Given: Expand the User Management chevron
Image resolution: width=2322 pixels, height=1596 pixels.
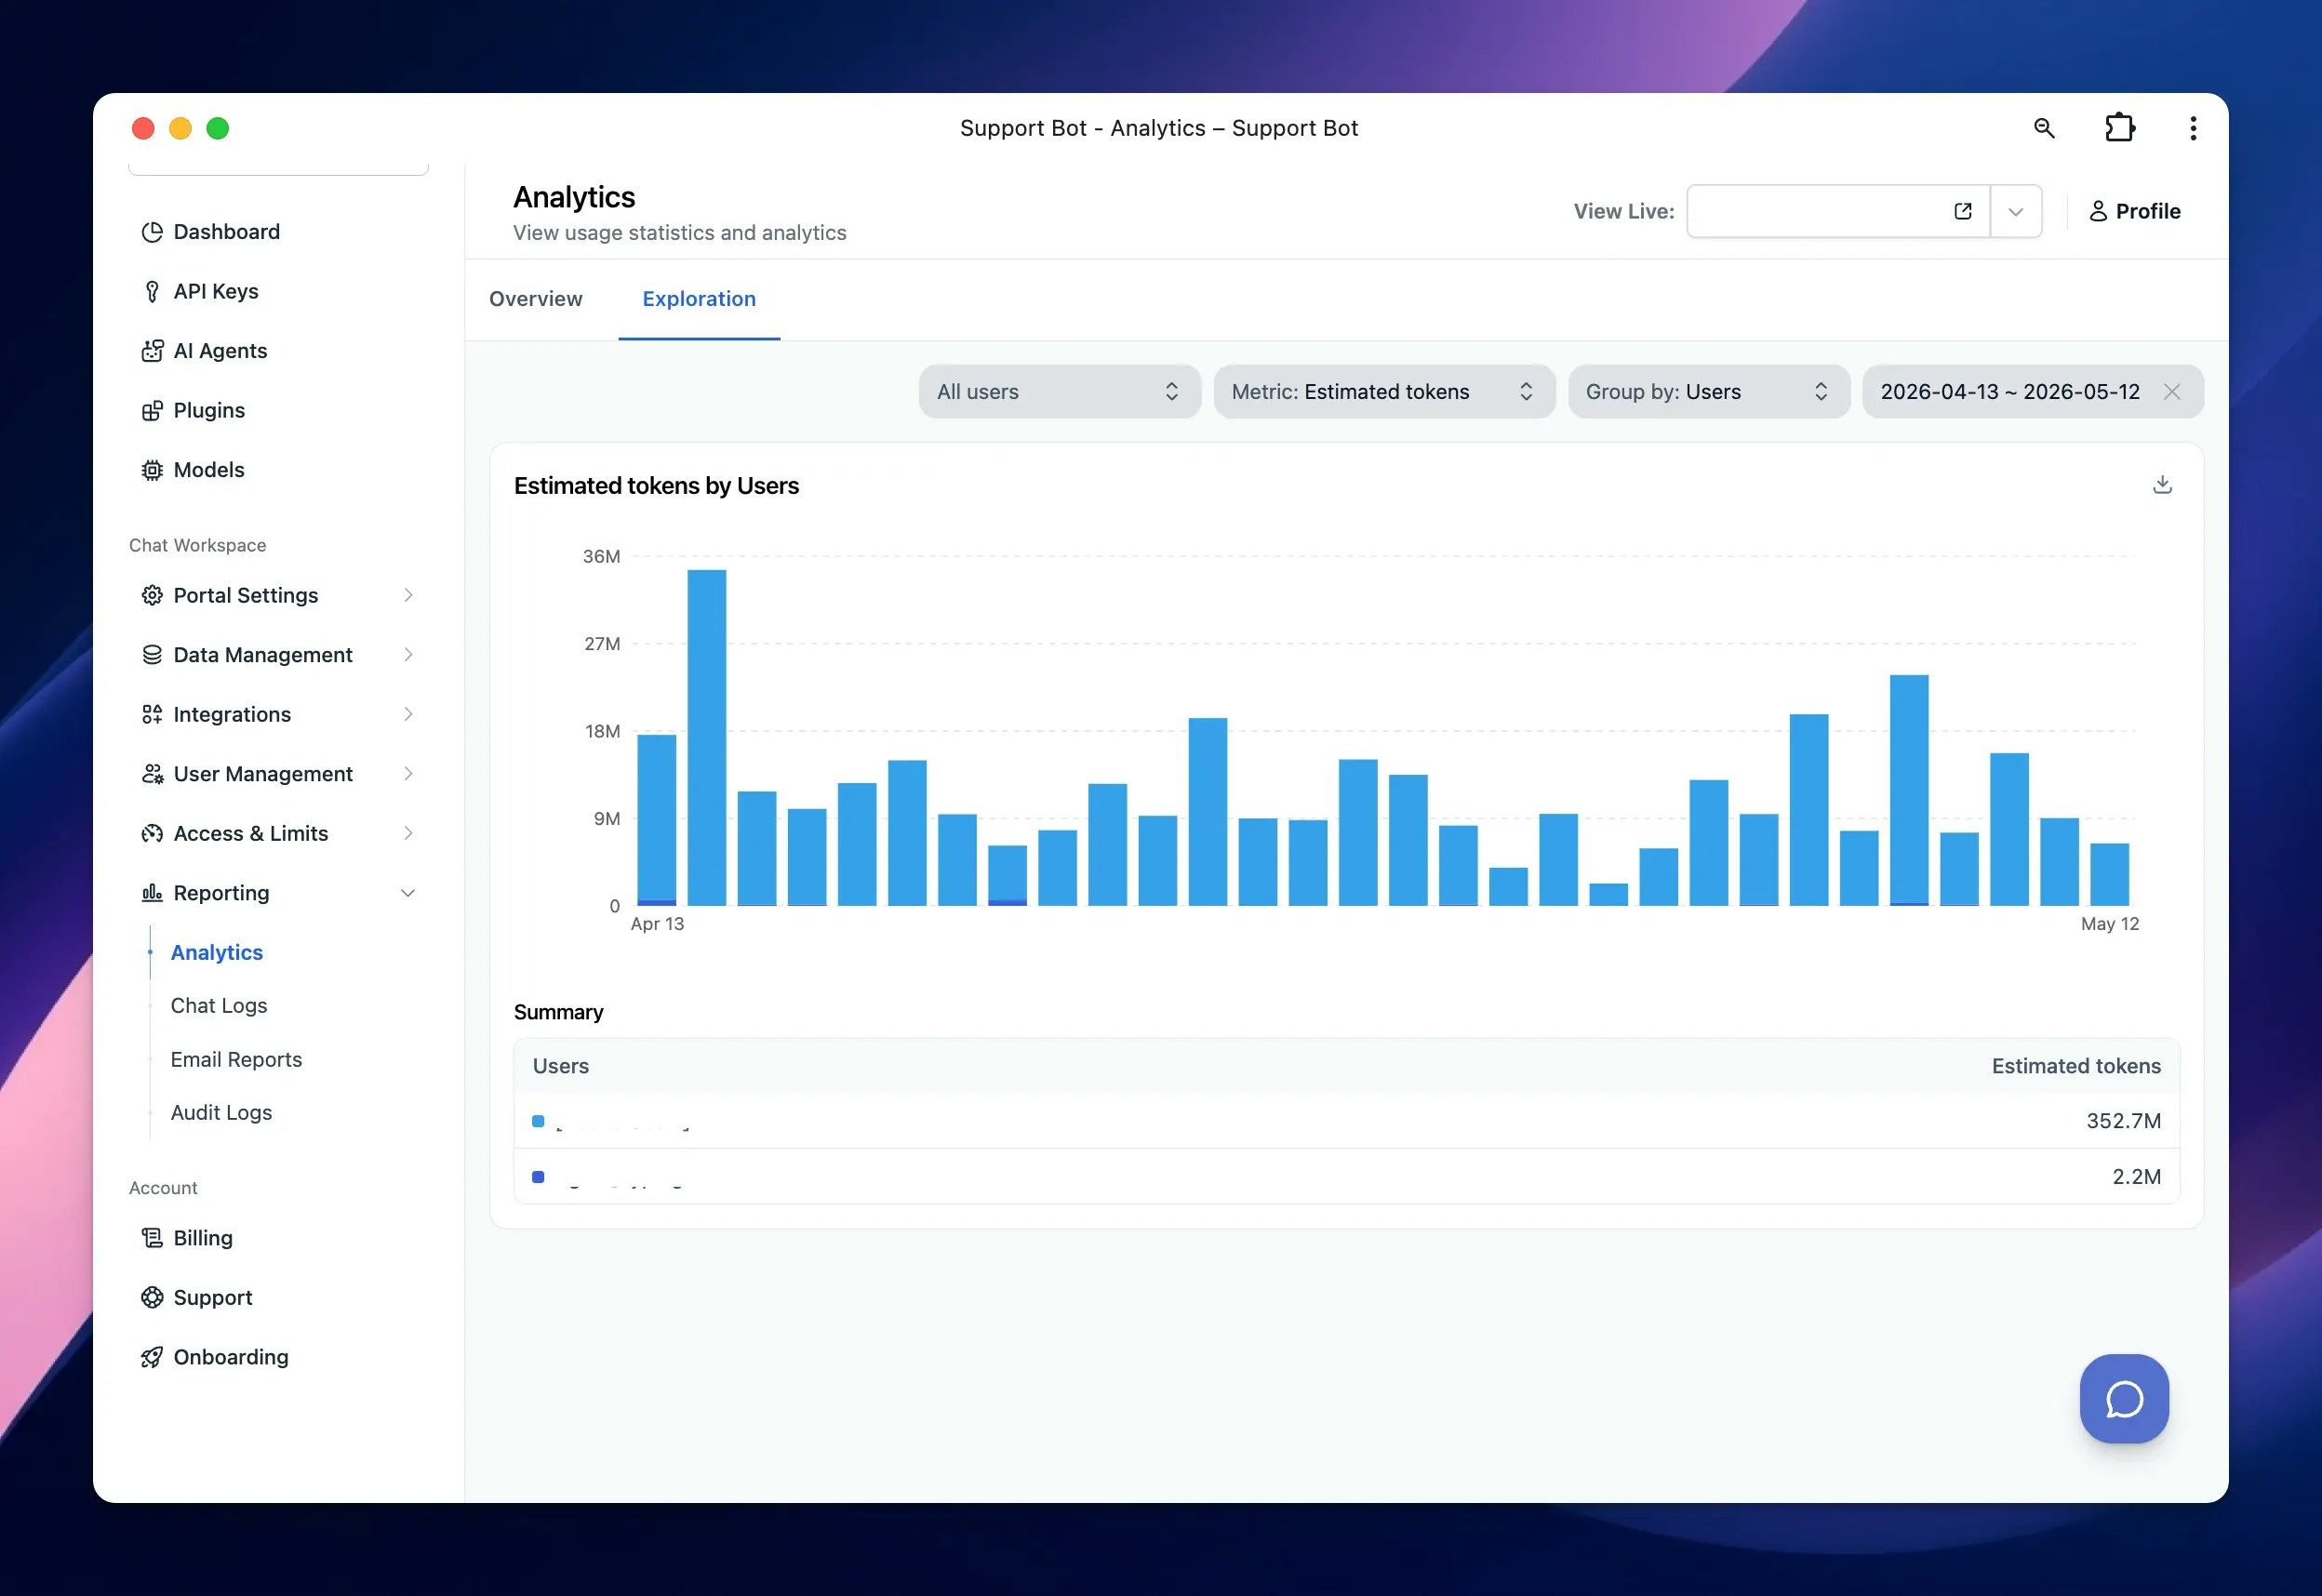Looking at the screenshot, I should pos(408,774).
